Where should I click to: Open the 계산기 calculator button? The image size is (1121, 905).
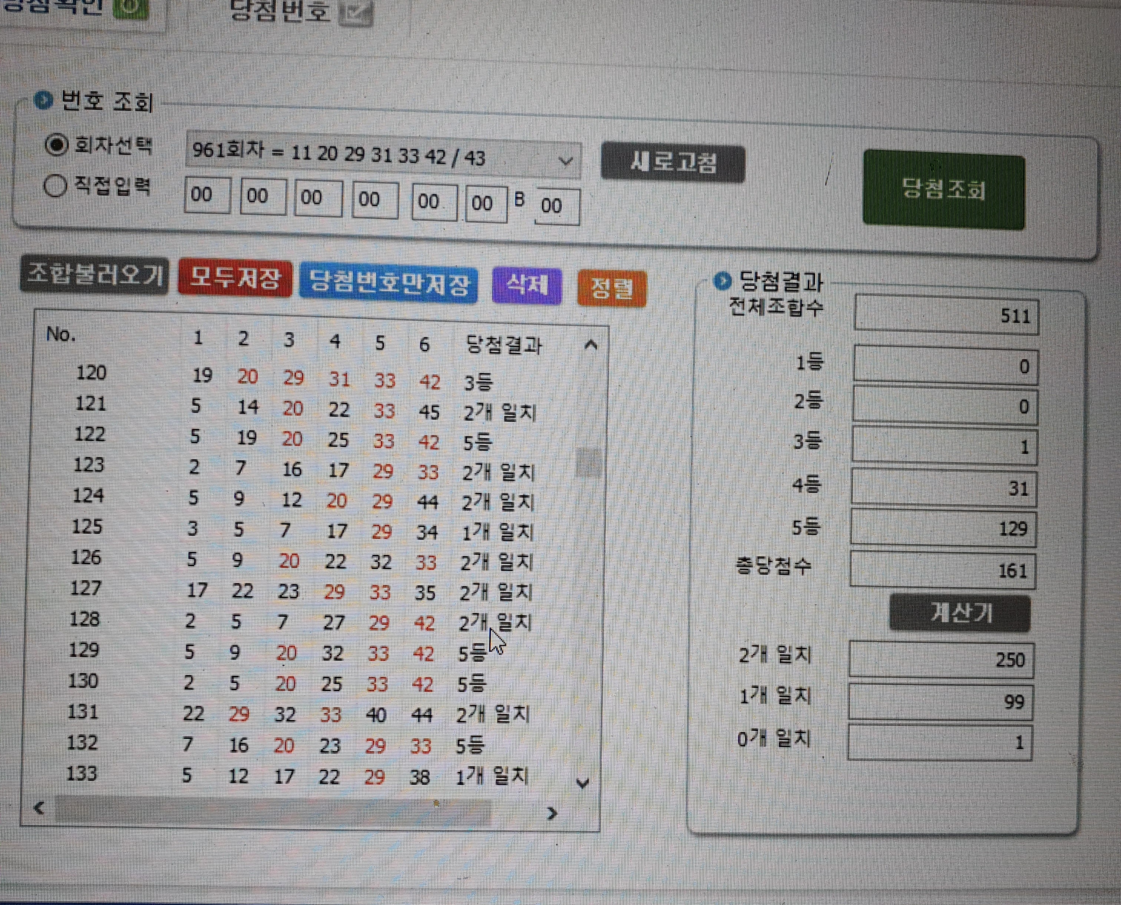coord(959,613)
